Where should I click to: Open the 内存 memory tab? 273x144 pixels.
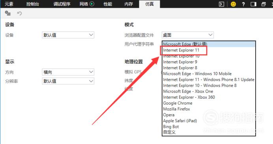tap(129, 4)
